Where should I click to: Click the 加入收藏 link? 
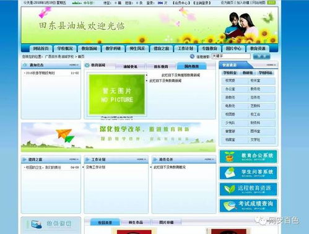[x=243, y=2]
